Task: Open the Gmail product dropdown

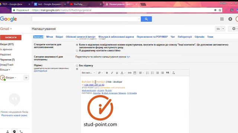Action: tap(6, 29)
